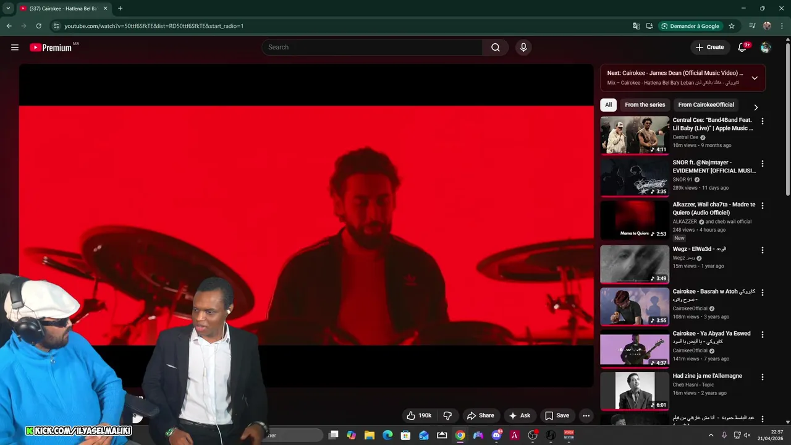Show hidden system tray icons
Screen dimensions: 791x445
click(x=711, y=435)
